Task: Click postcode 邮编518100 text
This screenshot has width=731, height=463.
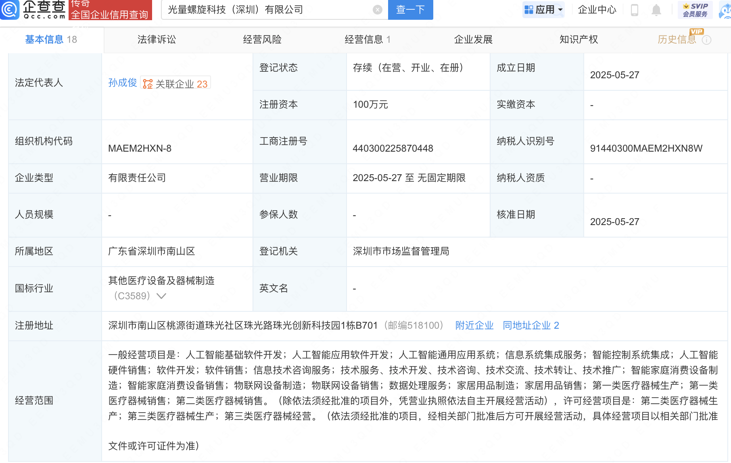Action: coord(414,325)
